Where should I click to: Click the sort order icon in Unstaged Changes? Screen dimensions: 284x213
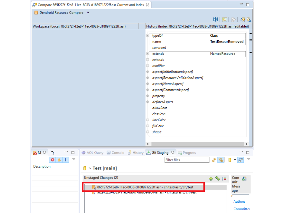point(224,178)
